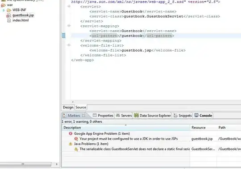Open the guestbook.jsp file in tree
Viewport: 241px width, 169px height.
coord(23,15)
